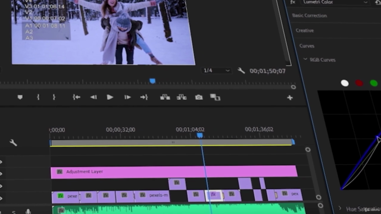Expand the Hue Saturation Curves section

pyautogui.click(x=340, y=208)
